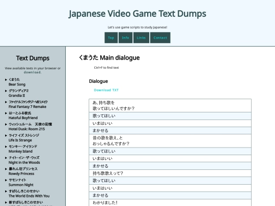275x206 pixels.
Task: Select the Night in the Woods entry
Action: click(x=24, y=160)
